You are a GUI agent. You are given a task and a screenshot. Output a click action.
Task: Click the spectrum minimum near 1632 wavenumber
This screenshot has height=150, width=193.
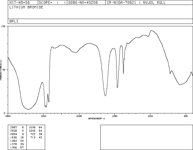pos(105,95)
